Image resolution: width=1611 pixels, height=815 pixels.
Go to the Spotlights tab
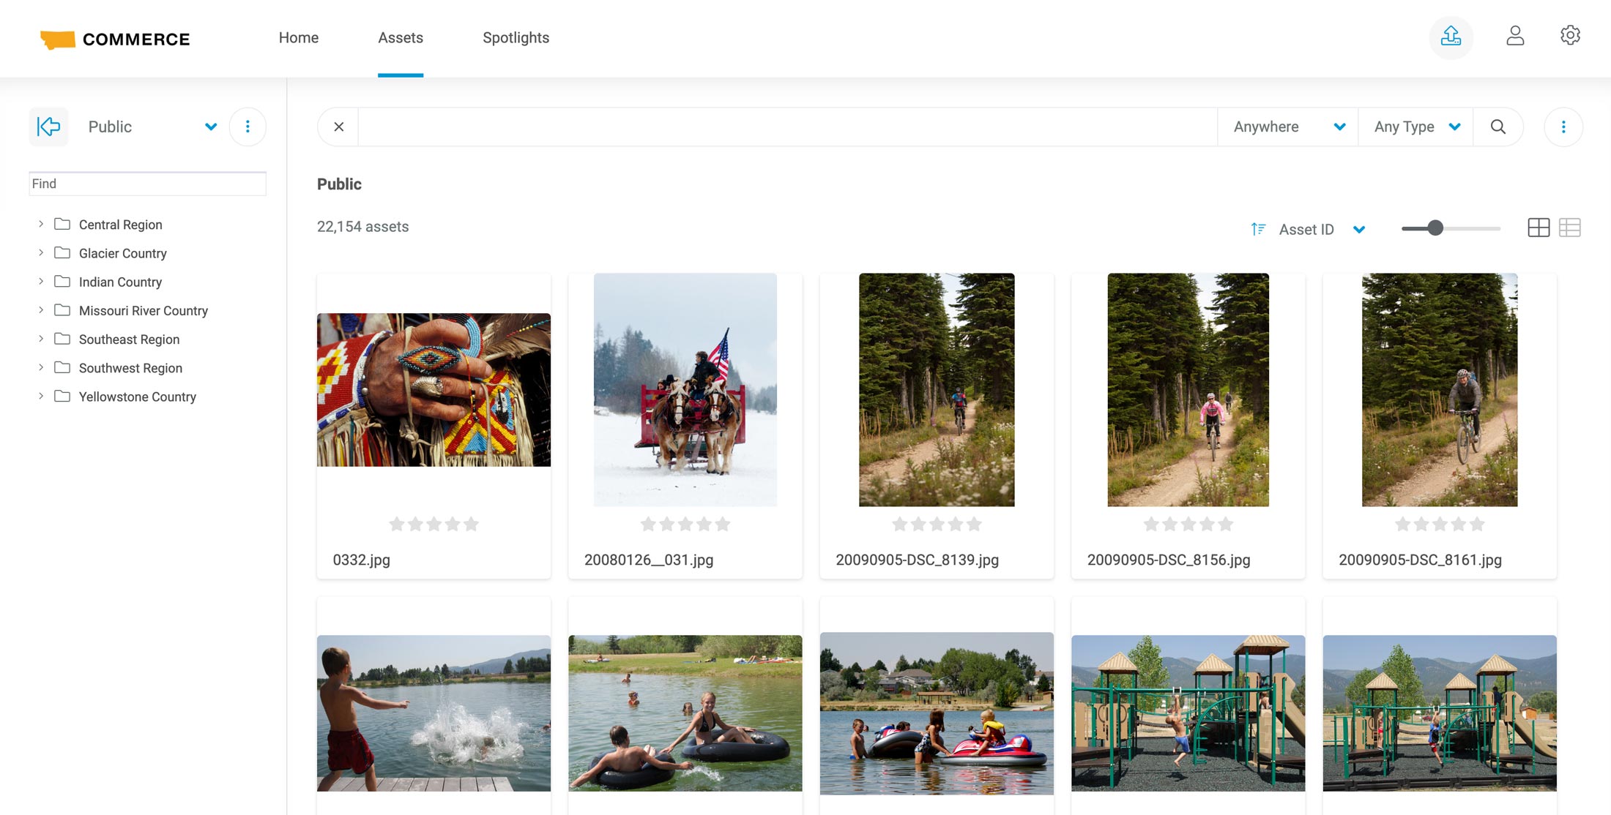tap(516, 38)
